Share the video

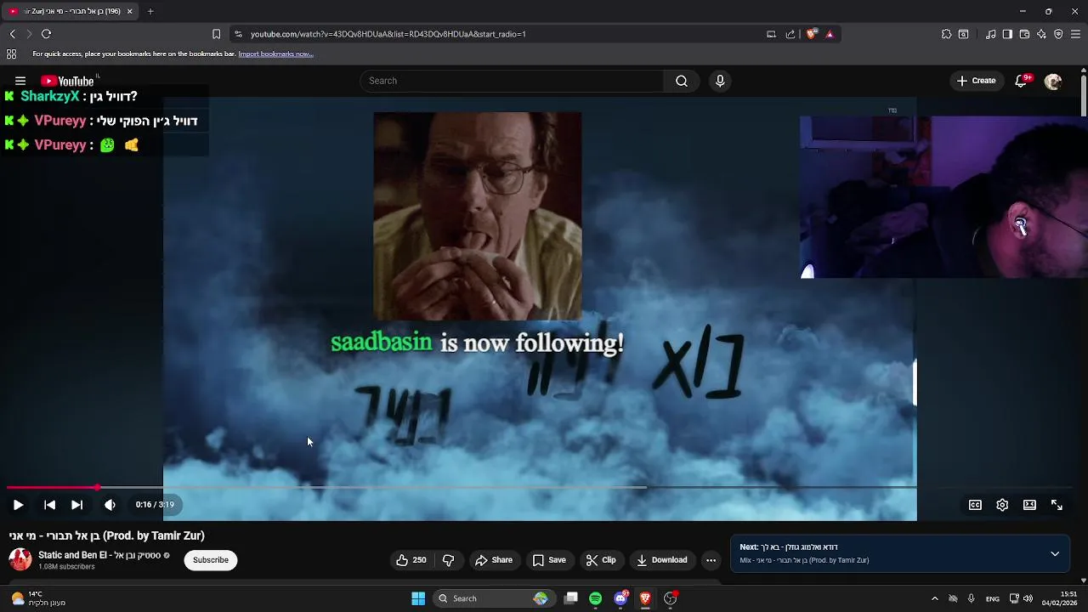pos(494,560)
